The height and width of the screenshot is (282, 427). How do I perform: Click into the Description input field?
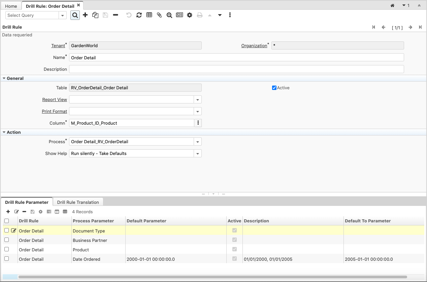(x=236, y=69)
